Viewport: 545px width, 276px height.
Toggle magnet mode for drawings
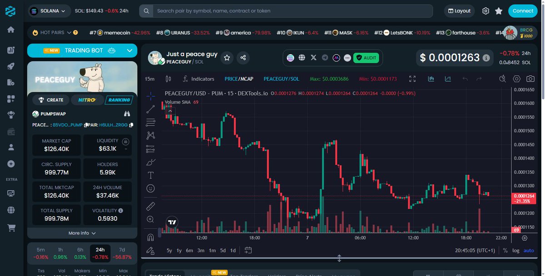point(150,237)
